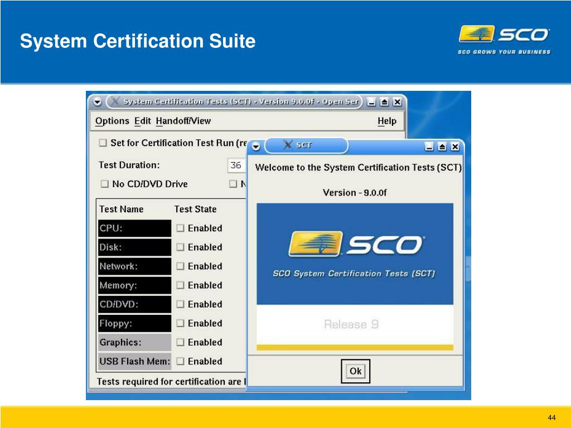Image resolution: width=571 pixels, height=428 pixels.
Task: Open window menu arrow of the SCT dialog
Action: click(256, 147)
